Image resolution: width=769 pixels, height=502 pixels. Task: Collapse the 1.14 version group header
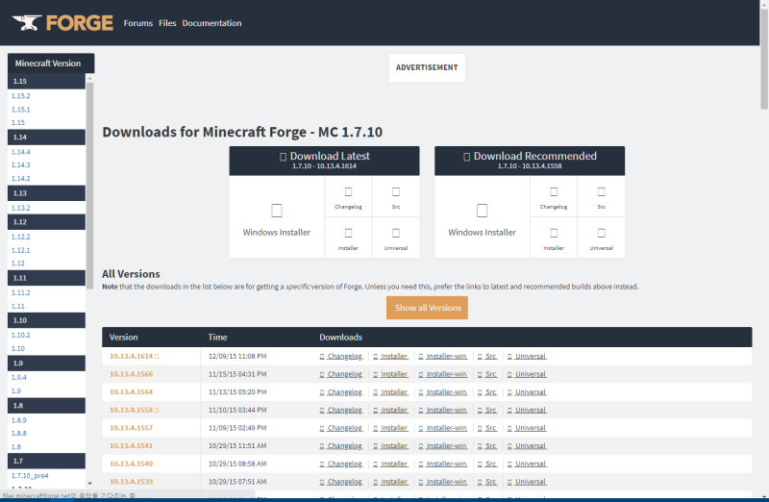click(46, 138)
